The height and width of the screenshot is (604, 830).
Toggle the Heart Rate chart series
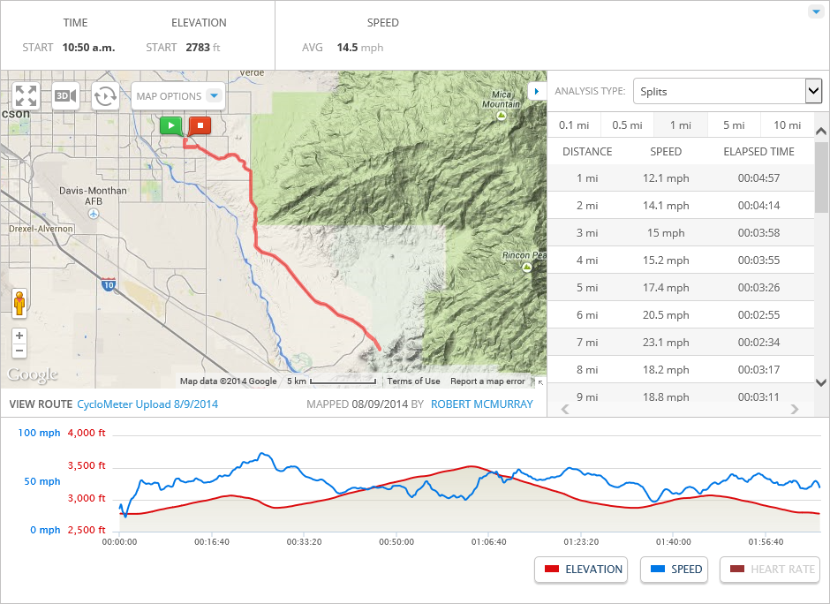click(771, 570)
